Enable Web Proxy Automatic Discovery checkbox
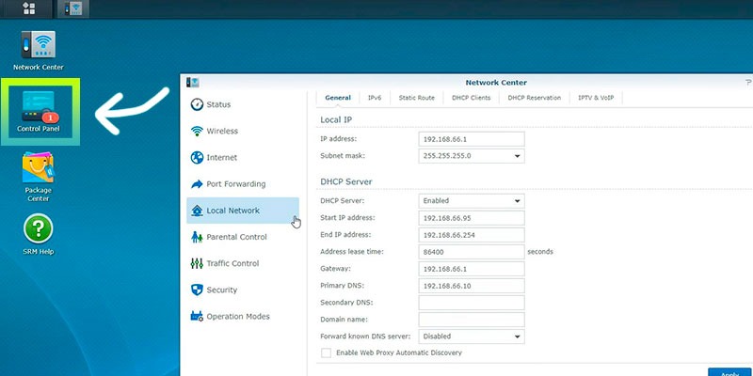 point(326,353)
